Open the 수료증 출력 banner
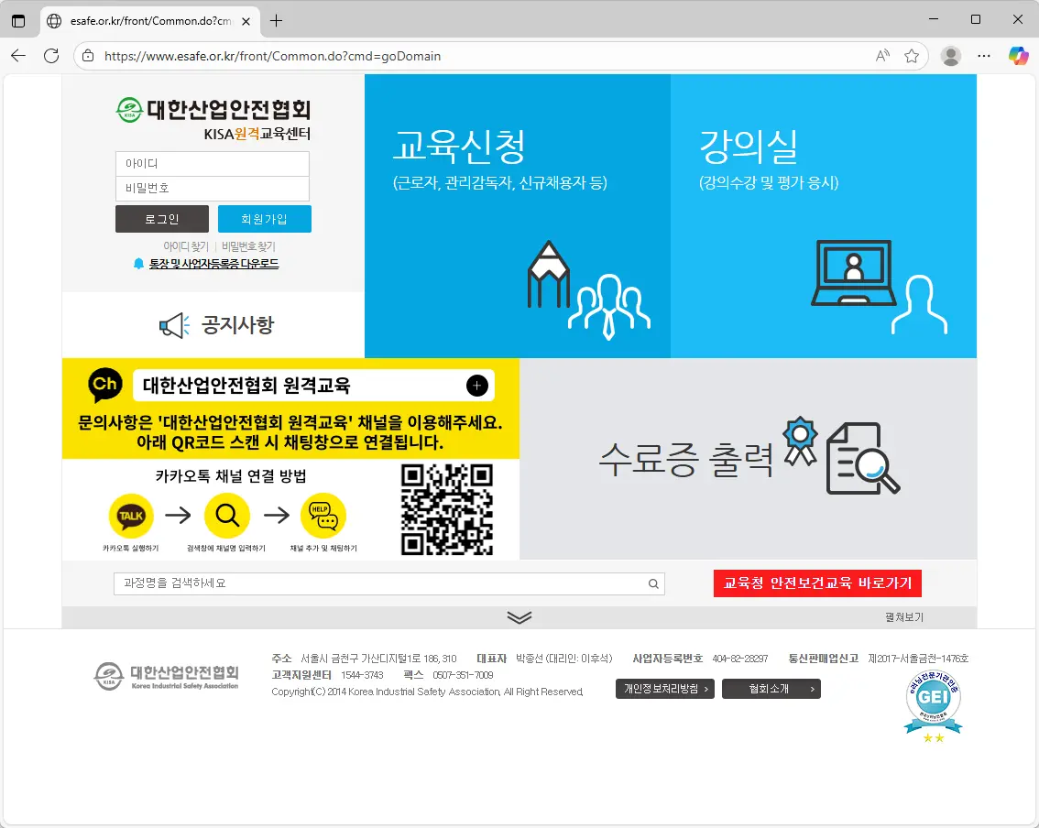Screen dimensions: 1039x828 [x=748, y=458]
